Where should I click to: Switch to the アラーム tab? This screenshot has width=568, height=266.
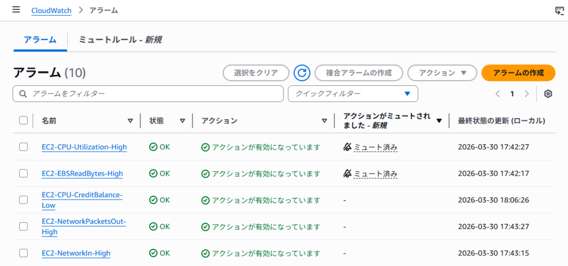pyautogui.click(x=40, y=39)
